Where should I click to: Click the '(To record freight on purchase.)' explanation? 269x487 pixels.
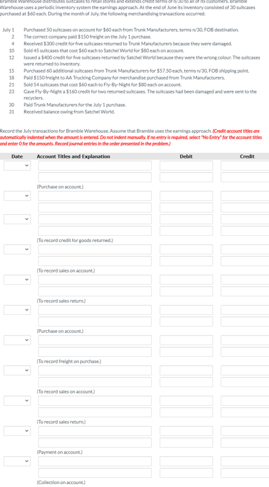[x=69, y=361]
